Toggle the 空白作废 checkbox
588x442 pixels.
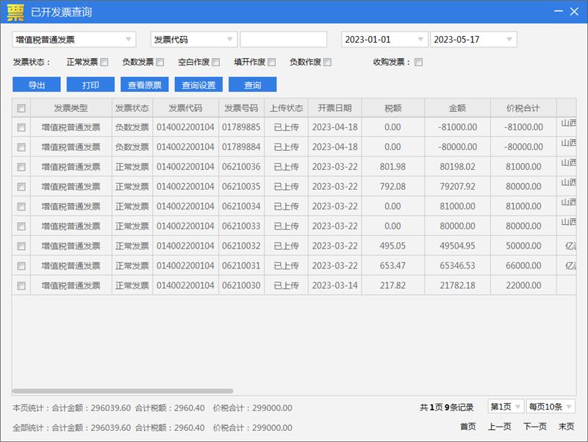click(x=216, y=63)
